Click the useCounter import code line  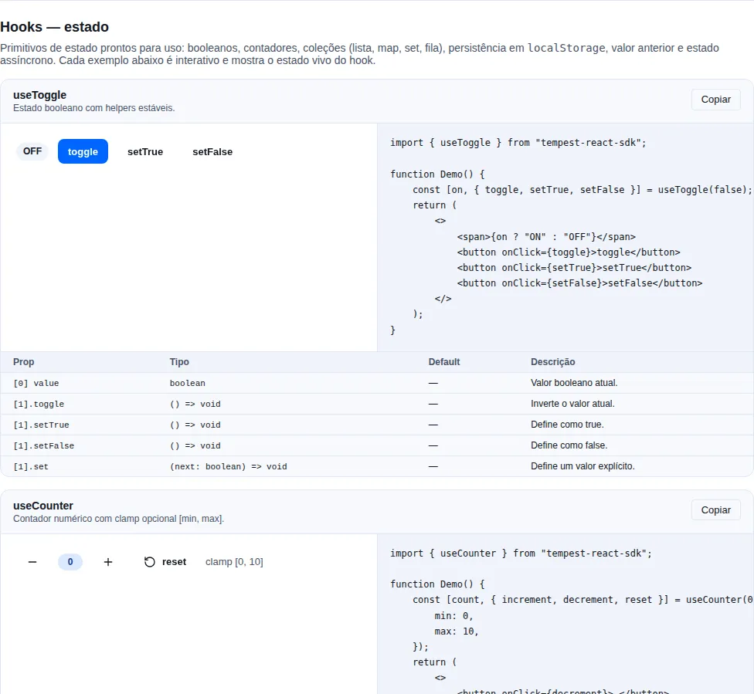[521, 554]
